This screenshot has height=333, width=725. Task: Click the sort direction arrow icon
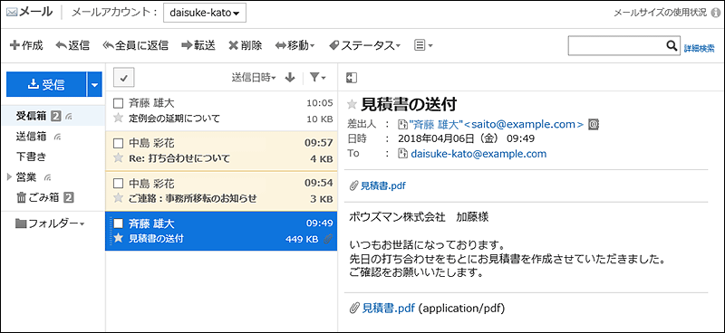pos(290,78)
